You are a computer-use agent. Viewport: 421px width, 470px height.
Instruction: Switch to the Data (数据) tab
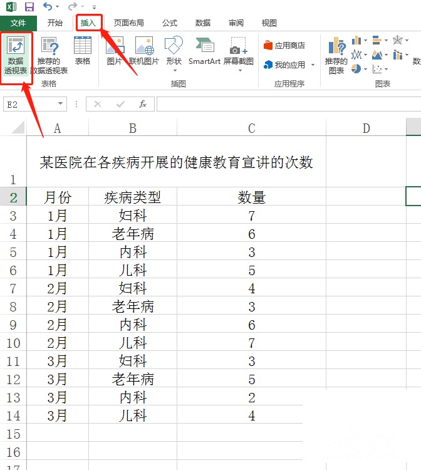(x=203, y=23)
